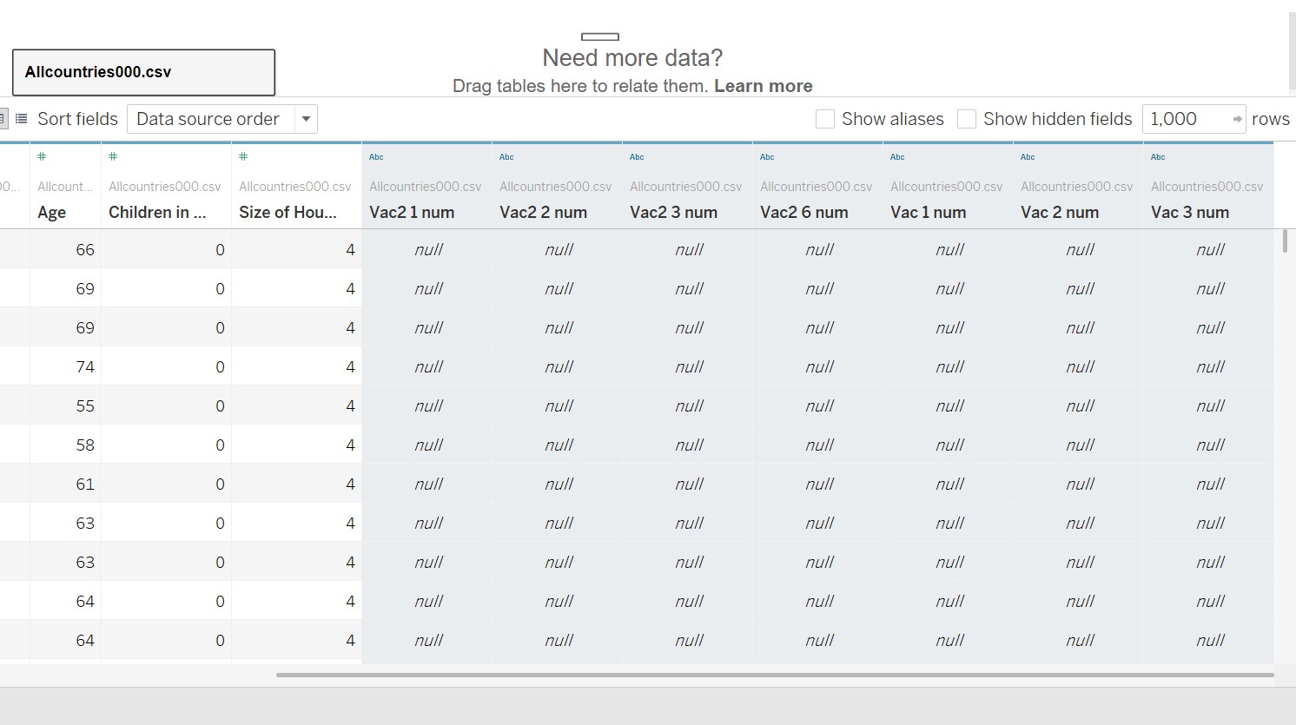
Task: Select the Allcountries000.csv table box
Action: tap(143, 72)
